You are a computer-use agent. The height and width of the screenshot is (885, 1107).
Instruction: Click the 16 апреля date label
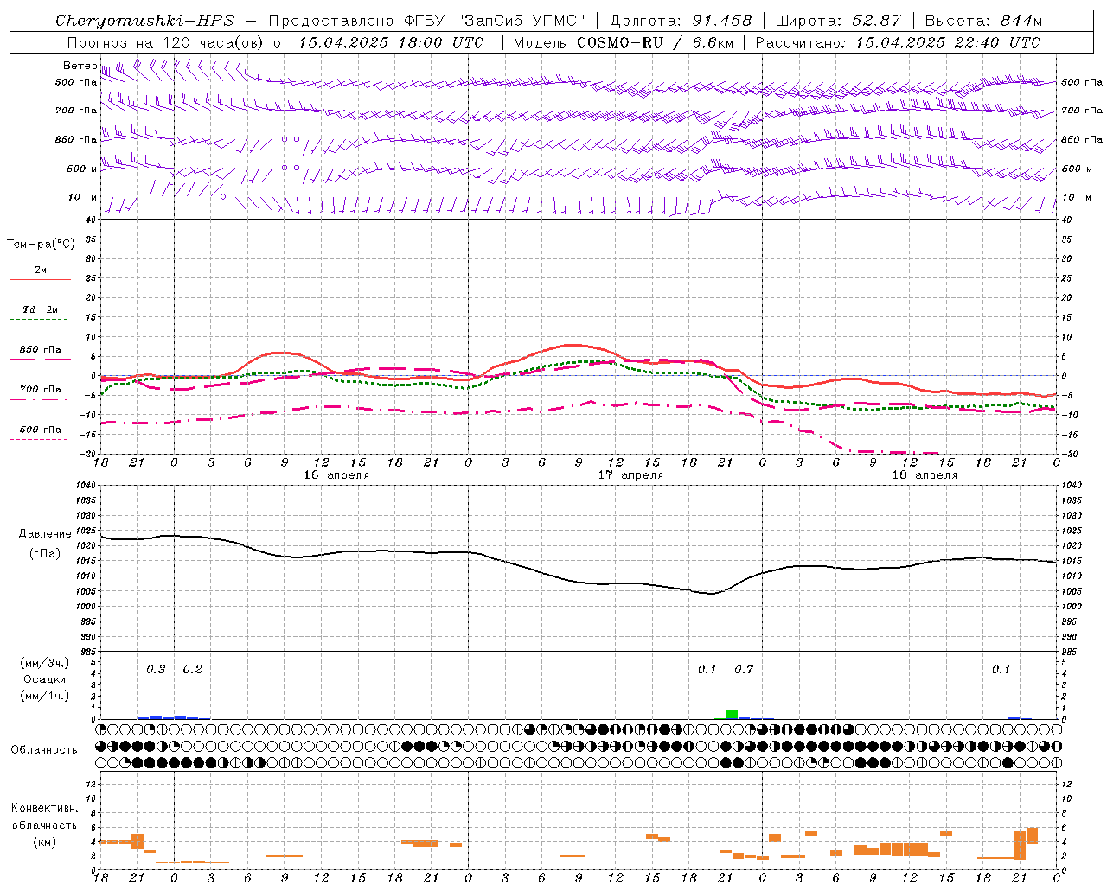pos(336,475)
